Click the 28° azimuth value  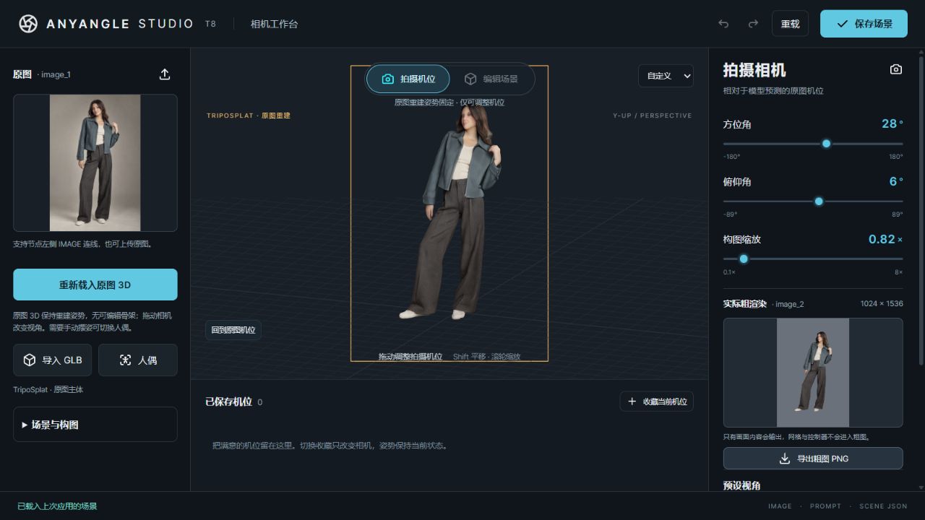[x=892, y=123]
